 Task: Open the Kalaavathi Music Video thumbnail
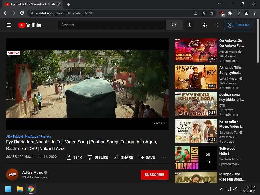(196, 131)
